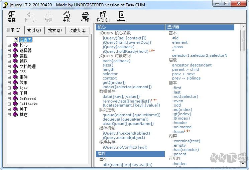Click the app icon in title bar
Image resolution: width=249 pixels, height=170 pixels.
pyautogui.click(x=5, y=5)
